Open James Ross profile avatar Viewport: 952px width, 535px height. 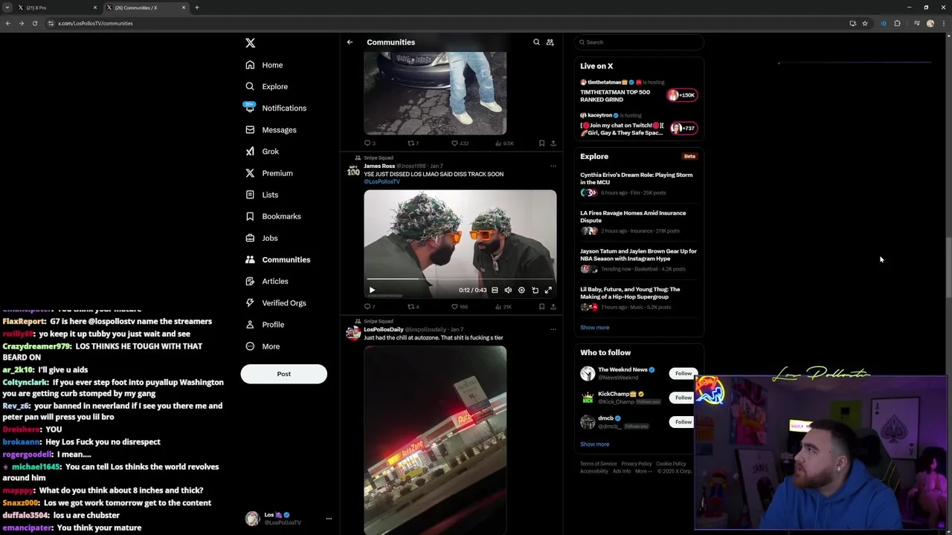tap(353, 170)
